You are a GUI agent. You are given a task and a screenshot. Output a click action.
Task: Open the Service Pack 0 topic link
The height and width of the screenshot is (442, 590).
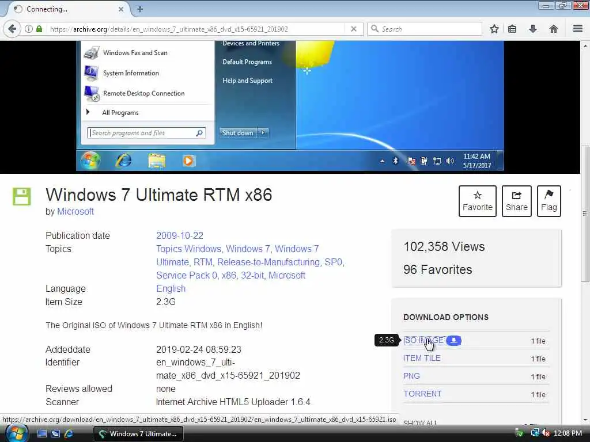pos(186,275)
